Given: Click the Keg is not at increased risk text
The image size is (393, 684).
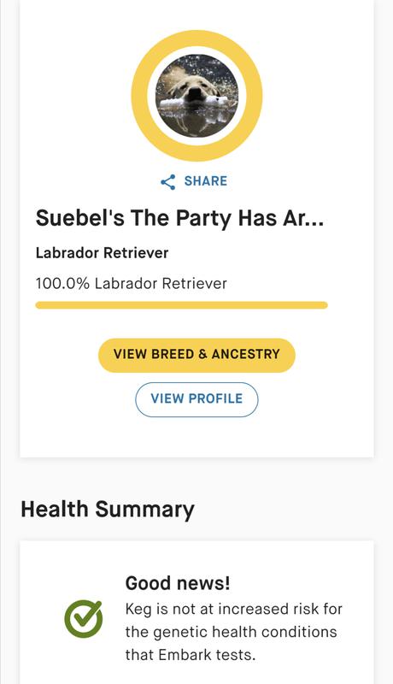Looking at the screenshot, I should tap(234, 609).
